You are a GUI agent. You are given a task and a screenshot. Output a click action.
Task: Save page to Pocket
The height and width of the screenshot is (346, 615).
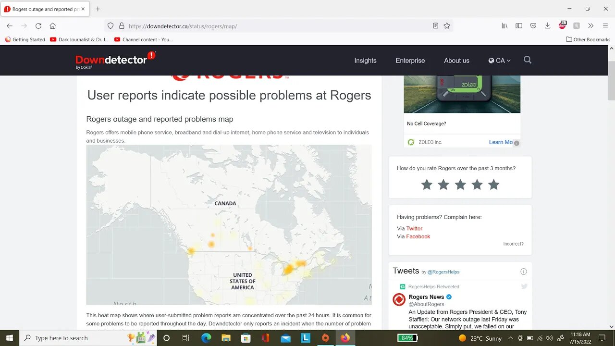(533, 26)
